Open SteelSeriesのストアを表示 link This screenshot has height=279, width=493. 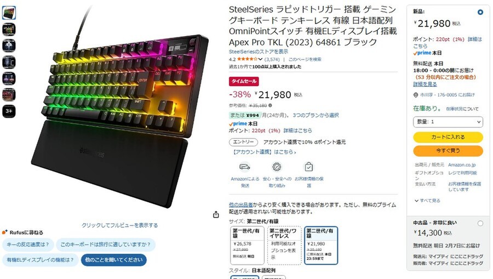click(x=259, y=52)
